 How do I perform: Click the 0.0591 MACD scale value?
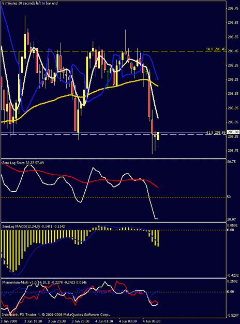232,226
